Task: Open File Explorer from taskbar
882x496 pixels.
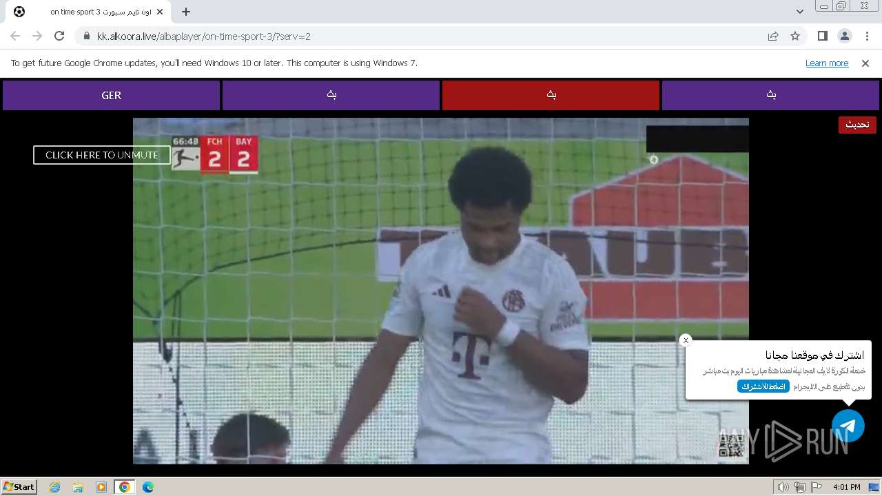Action: point(78,487)
